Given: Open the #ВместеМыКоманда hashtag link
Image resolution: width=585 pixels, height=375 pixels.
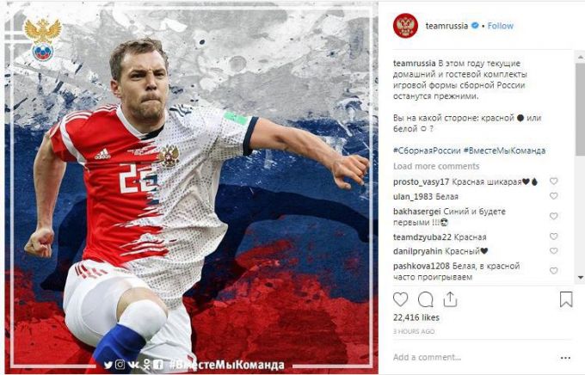Looking at the screenshot, I should pos(504,151).
